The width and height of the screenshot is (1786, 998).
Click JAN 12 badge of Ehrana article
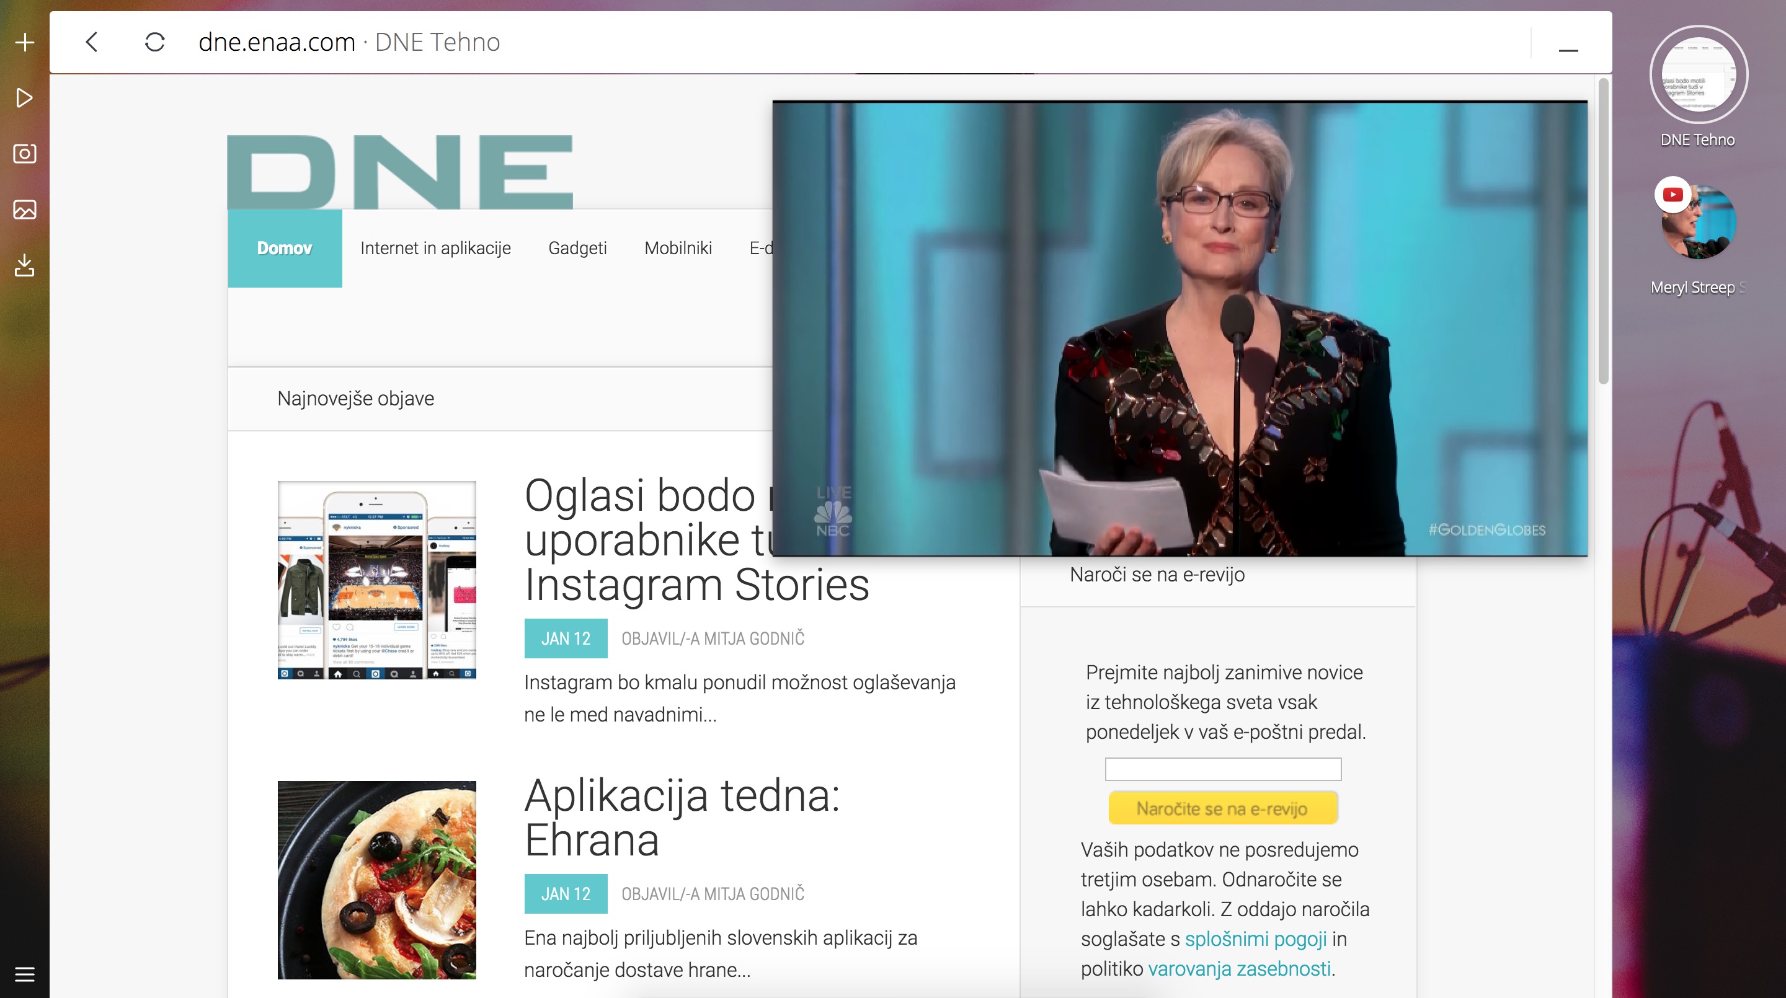coord(566,894)
